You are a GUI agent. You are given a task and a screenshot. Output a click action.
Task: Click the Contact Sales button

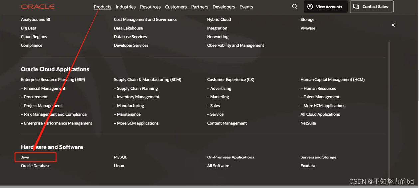click(x=372, y=7)
